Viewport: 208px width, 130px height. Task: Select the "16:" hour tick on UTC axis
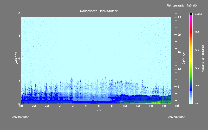coord(164,106)
